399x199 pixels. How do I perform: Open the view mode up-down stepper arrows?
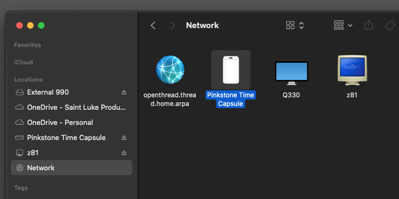(301, 25)
